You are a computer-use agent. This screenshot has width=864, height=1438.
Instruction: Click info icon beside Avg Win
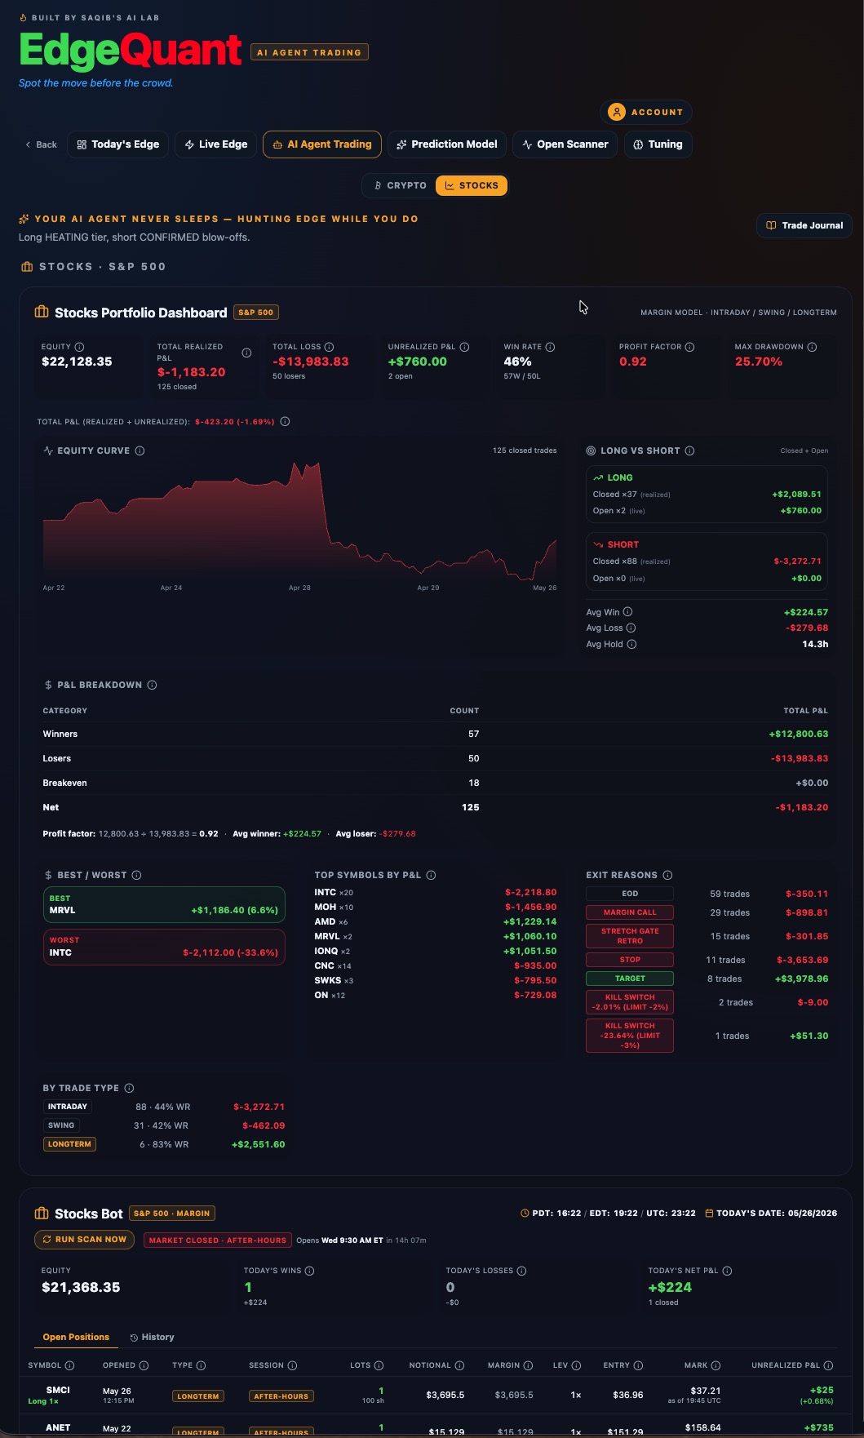click(x=627, y=612)
